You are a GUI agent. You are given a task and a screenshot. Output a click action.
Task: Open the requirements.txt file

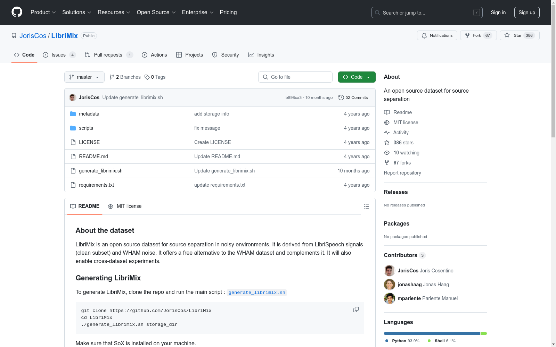[97, 185]
